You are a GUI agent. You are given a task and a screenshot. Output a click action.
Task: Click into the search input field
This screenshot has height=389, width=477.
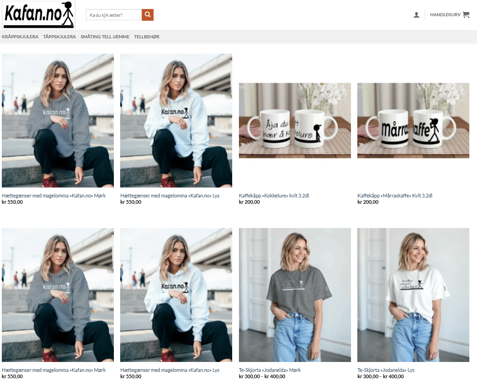coord(114,15)
